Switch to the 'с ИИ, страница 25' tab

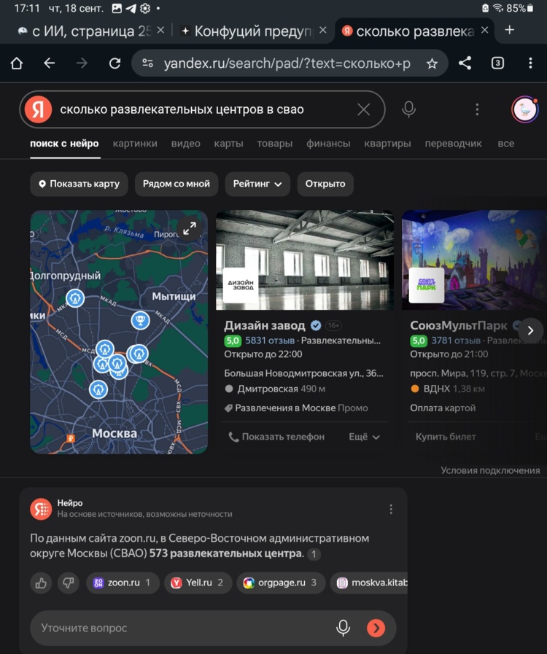point(85,31)
